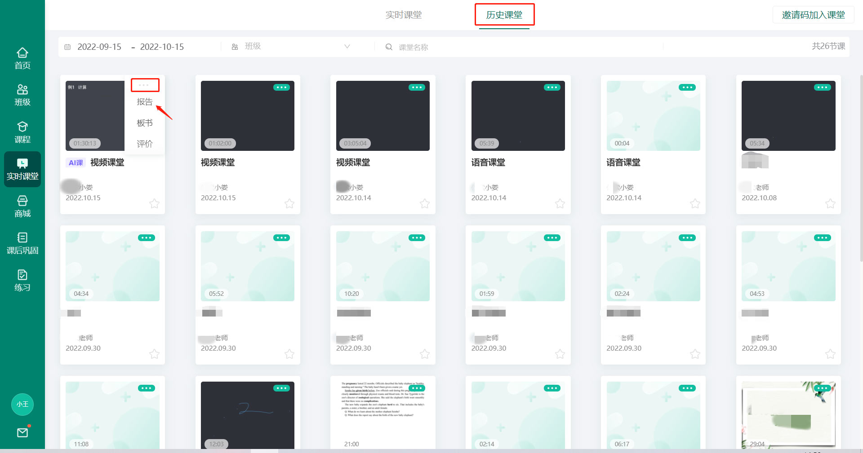The image size is (863, 453).
Task: Open the three-dot menu on second 视频课堂 card
Action: coord(281,87)
